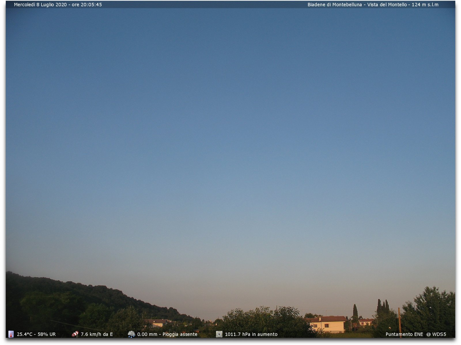Click the thermometer temperature icon
Viewport: 461px width, 345px height.
[x=11, y=334]
